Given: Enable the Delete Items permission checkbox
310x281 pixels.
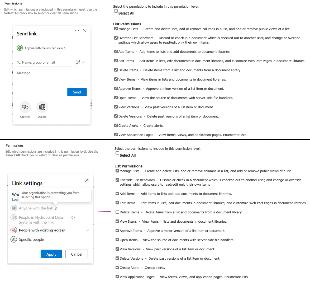Looking at the screenshot, I should [x=117, y=212].
